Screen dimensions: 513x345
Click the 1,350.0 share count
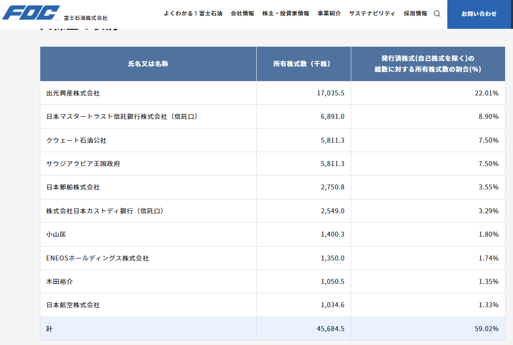(x=332, y=258)
